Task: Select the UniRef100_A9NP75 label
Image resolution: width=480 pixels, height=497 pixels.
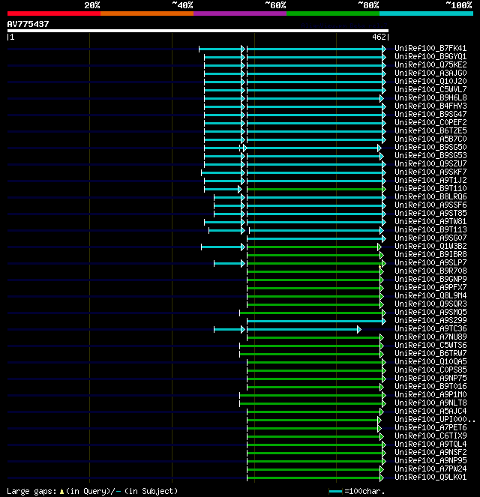Action: pyautogui.click(x=430, y=378)
